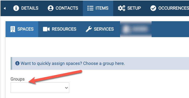The height and width of the screenshot is (98, 189).
Task: Go to the SETUP tab label
Action: [134, 8]
